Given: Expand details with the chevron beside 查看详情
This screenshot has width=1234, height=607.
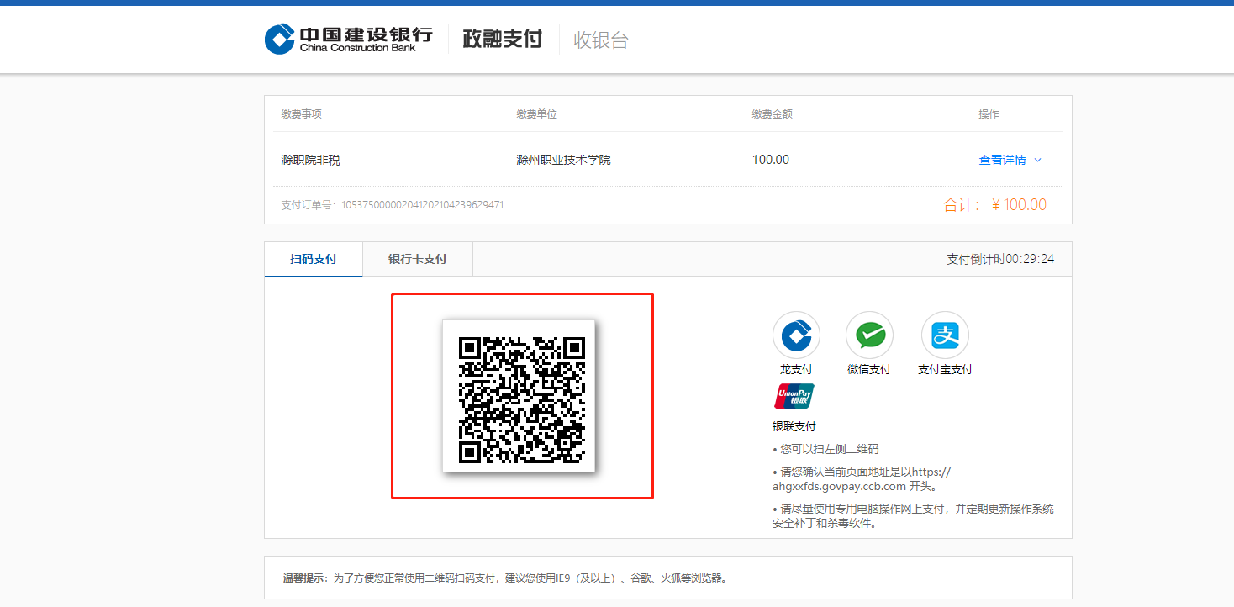Looking at the screenshot, I should point(1037,160).
